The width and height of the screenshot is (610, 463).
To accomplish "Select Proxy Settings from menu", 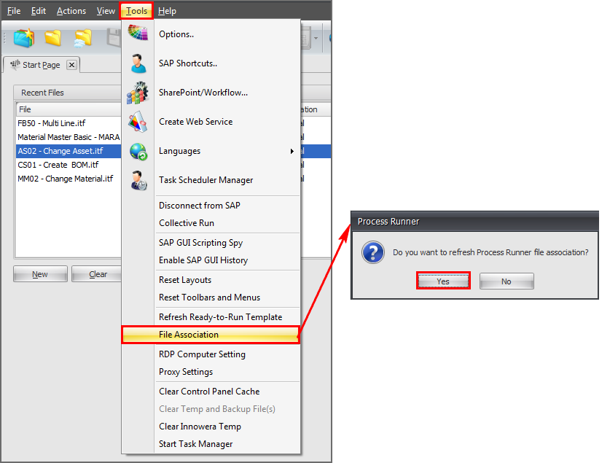I will pos(186,372).
